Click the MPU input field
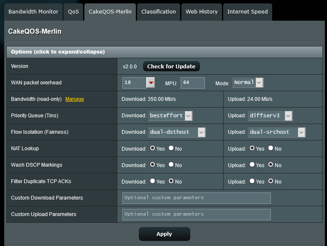Viewport: 327px width, 246px height. [x=192, y=83]
